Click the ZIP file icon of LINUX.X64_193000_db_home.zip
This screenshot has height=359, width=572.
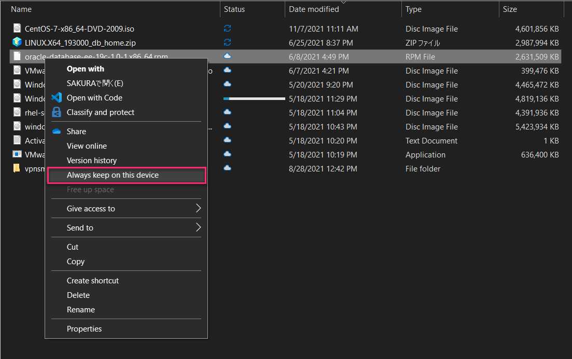point(17,42)
